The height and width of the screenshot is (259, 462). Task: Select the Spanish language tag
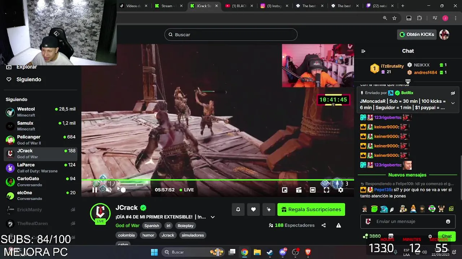pyautogui.click(x=152, y=226)
